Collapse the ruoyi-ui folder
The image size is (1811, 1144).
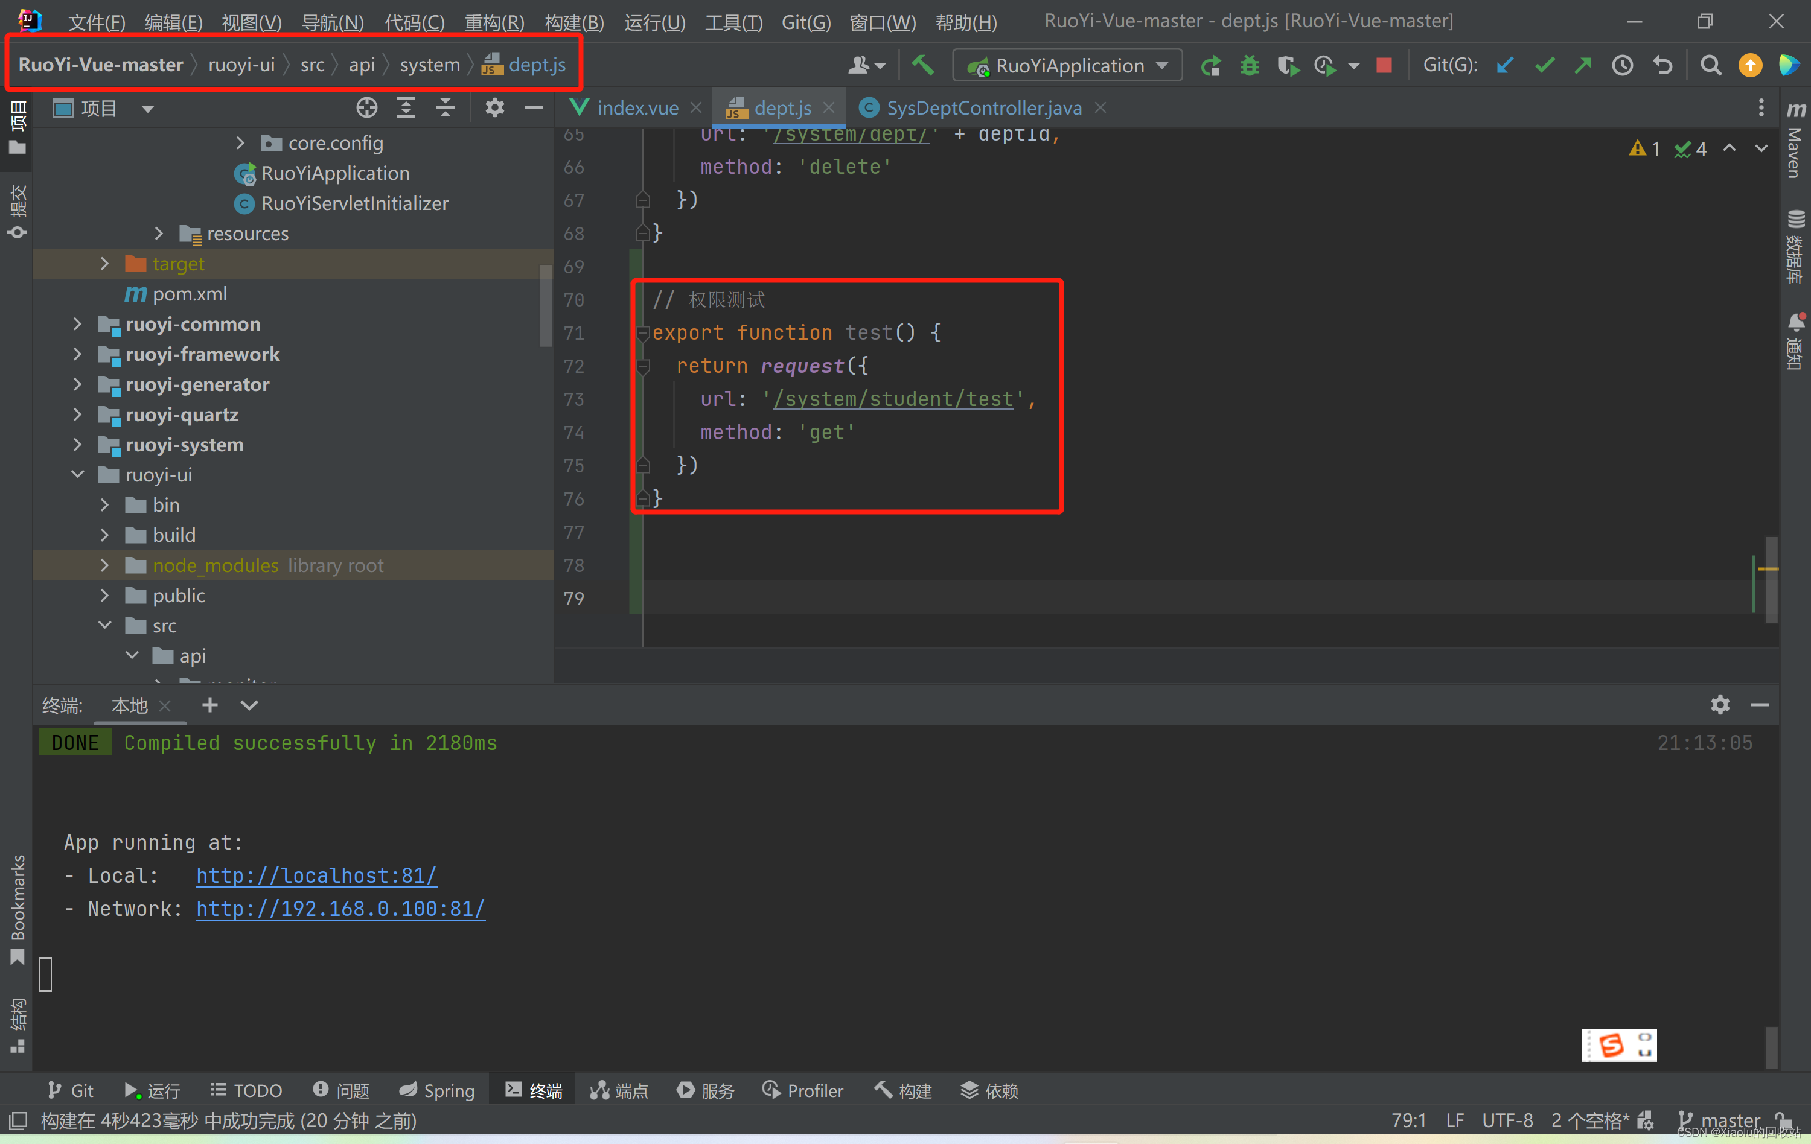tap(77, 474)
